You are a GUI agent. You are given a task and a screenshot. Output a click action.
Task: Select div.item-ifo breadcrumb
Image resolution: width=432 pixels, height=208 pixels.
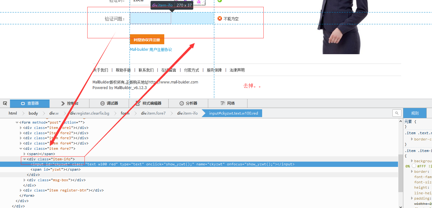[187, 113]
